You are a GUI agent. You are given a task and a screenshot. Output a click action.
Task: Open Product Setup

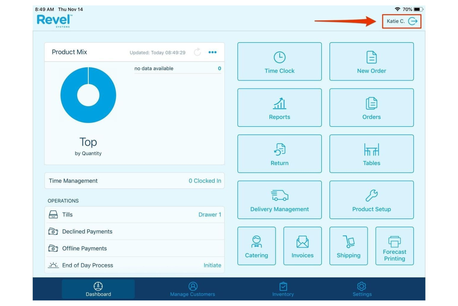coord(371,200)
